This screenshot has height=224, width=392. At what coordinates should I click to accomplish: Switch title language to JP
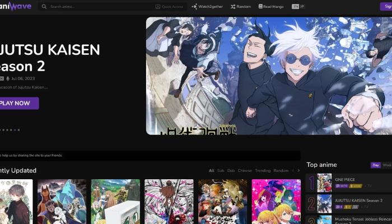coord(302,7)
